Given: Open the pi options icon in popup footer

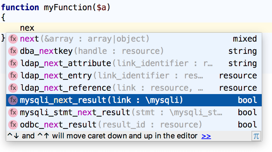Looking at the screenshot, I should click(256, 136).
